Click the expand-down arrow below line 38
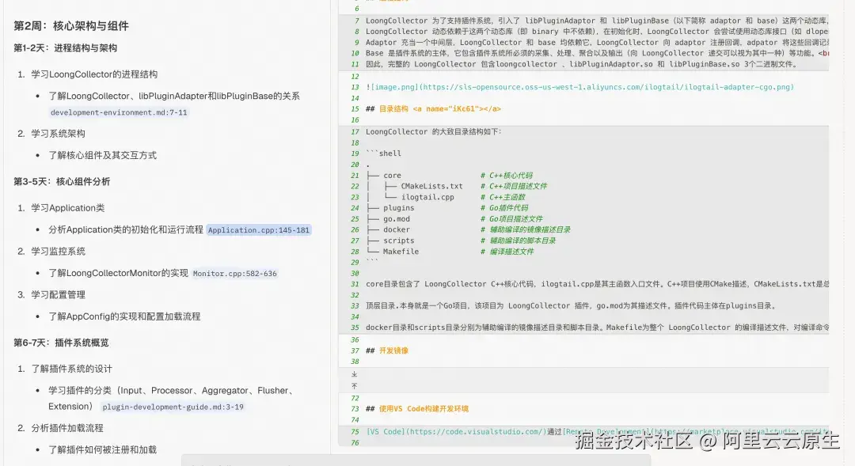855x466 pixels. (x=355, y=374)
